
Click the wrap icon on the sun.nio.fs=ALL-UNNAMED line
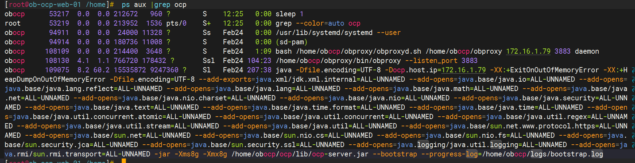pyautogui.click(x=633, y=136)
